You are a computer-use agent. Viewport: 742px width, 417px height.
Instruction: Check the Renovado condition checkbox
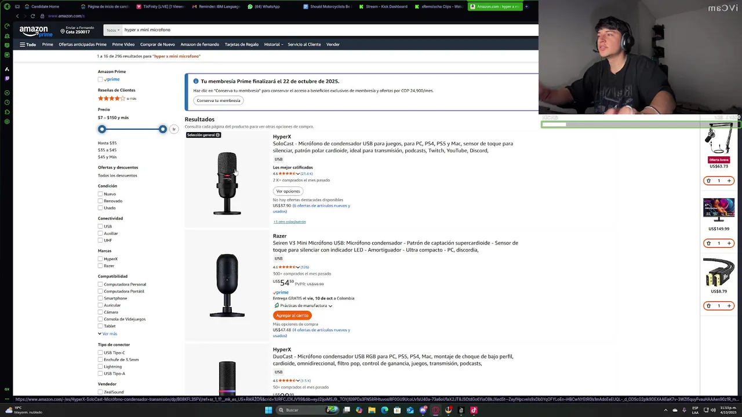point(100,201)
